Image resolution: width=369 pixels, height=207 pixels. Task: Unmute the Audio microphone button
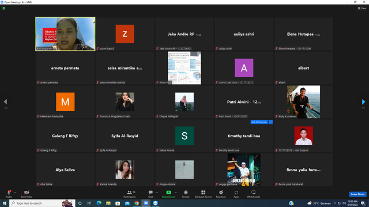click(x=9, y=194)
